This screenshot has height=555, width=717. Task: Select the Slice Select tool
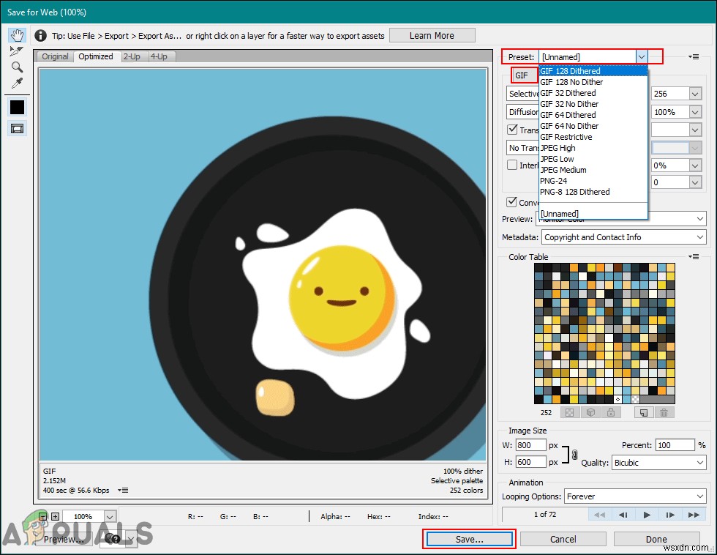pyautogui.click(x=17, y=52)
